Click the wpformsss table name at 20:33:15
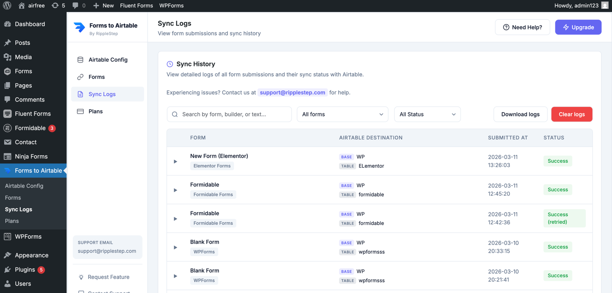The height and width of the screenshot is (293, 612). [x=372, y=252]
